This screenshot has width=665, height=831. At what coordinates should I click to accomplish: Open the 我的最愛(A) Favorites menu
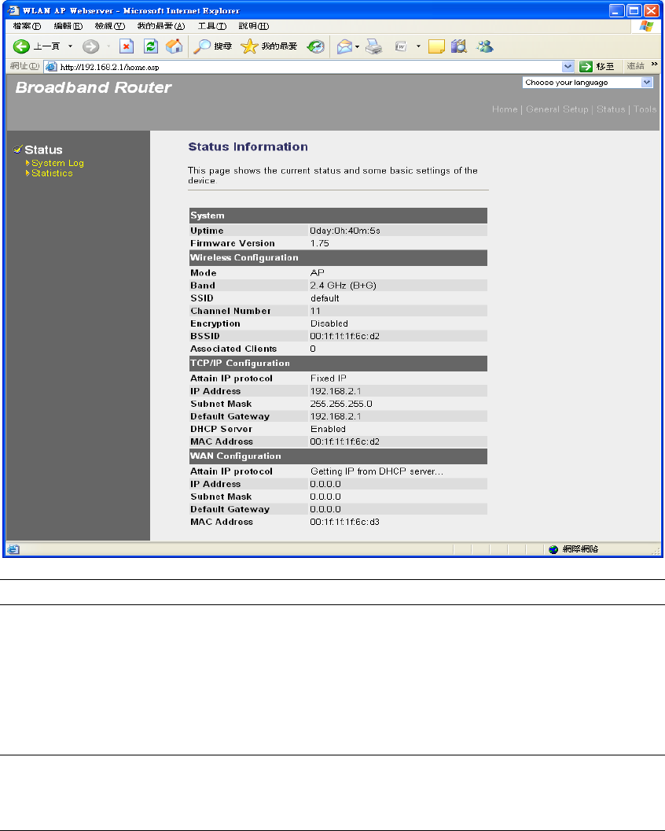tap(161, 26)
